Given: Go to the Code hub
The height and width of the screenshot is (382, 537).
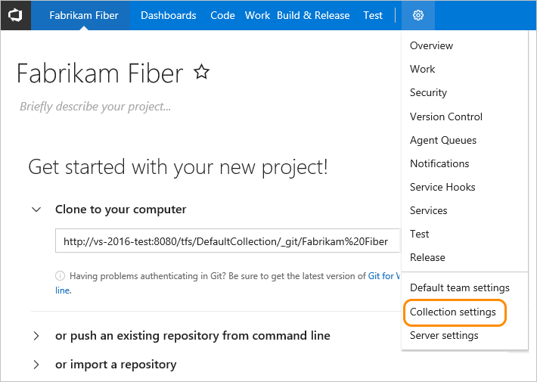Looking at the screenshot, I should 222,15.
